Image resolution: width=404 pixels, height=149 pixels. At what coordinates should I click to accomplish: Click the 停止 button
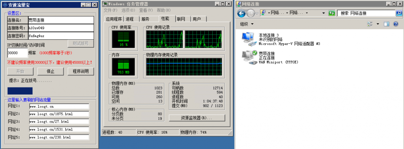coord(50,71)
